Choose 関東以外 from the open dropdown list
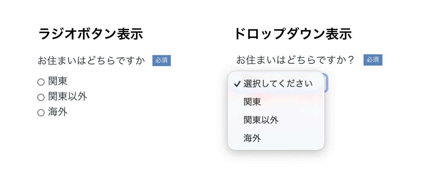The width and height of the screenshot is (440, 191). pyautogui.click(x=261, y=120)
